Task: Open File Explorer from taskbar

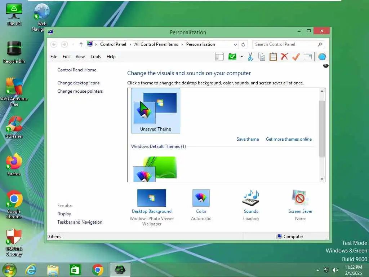Action: coord(53,270)
